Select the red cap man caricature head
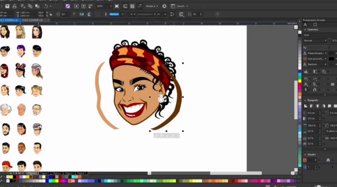 pos(7,166)
